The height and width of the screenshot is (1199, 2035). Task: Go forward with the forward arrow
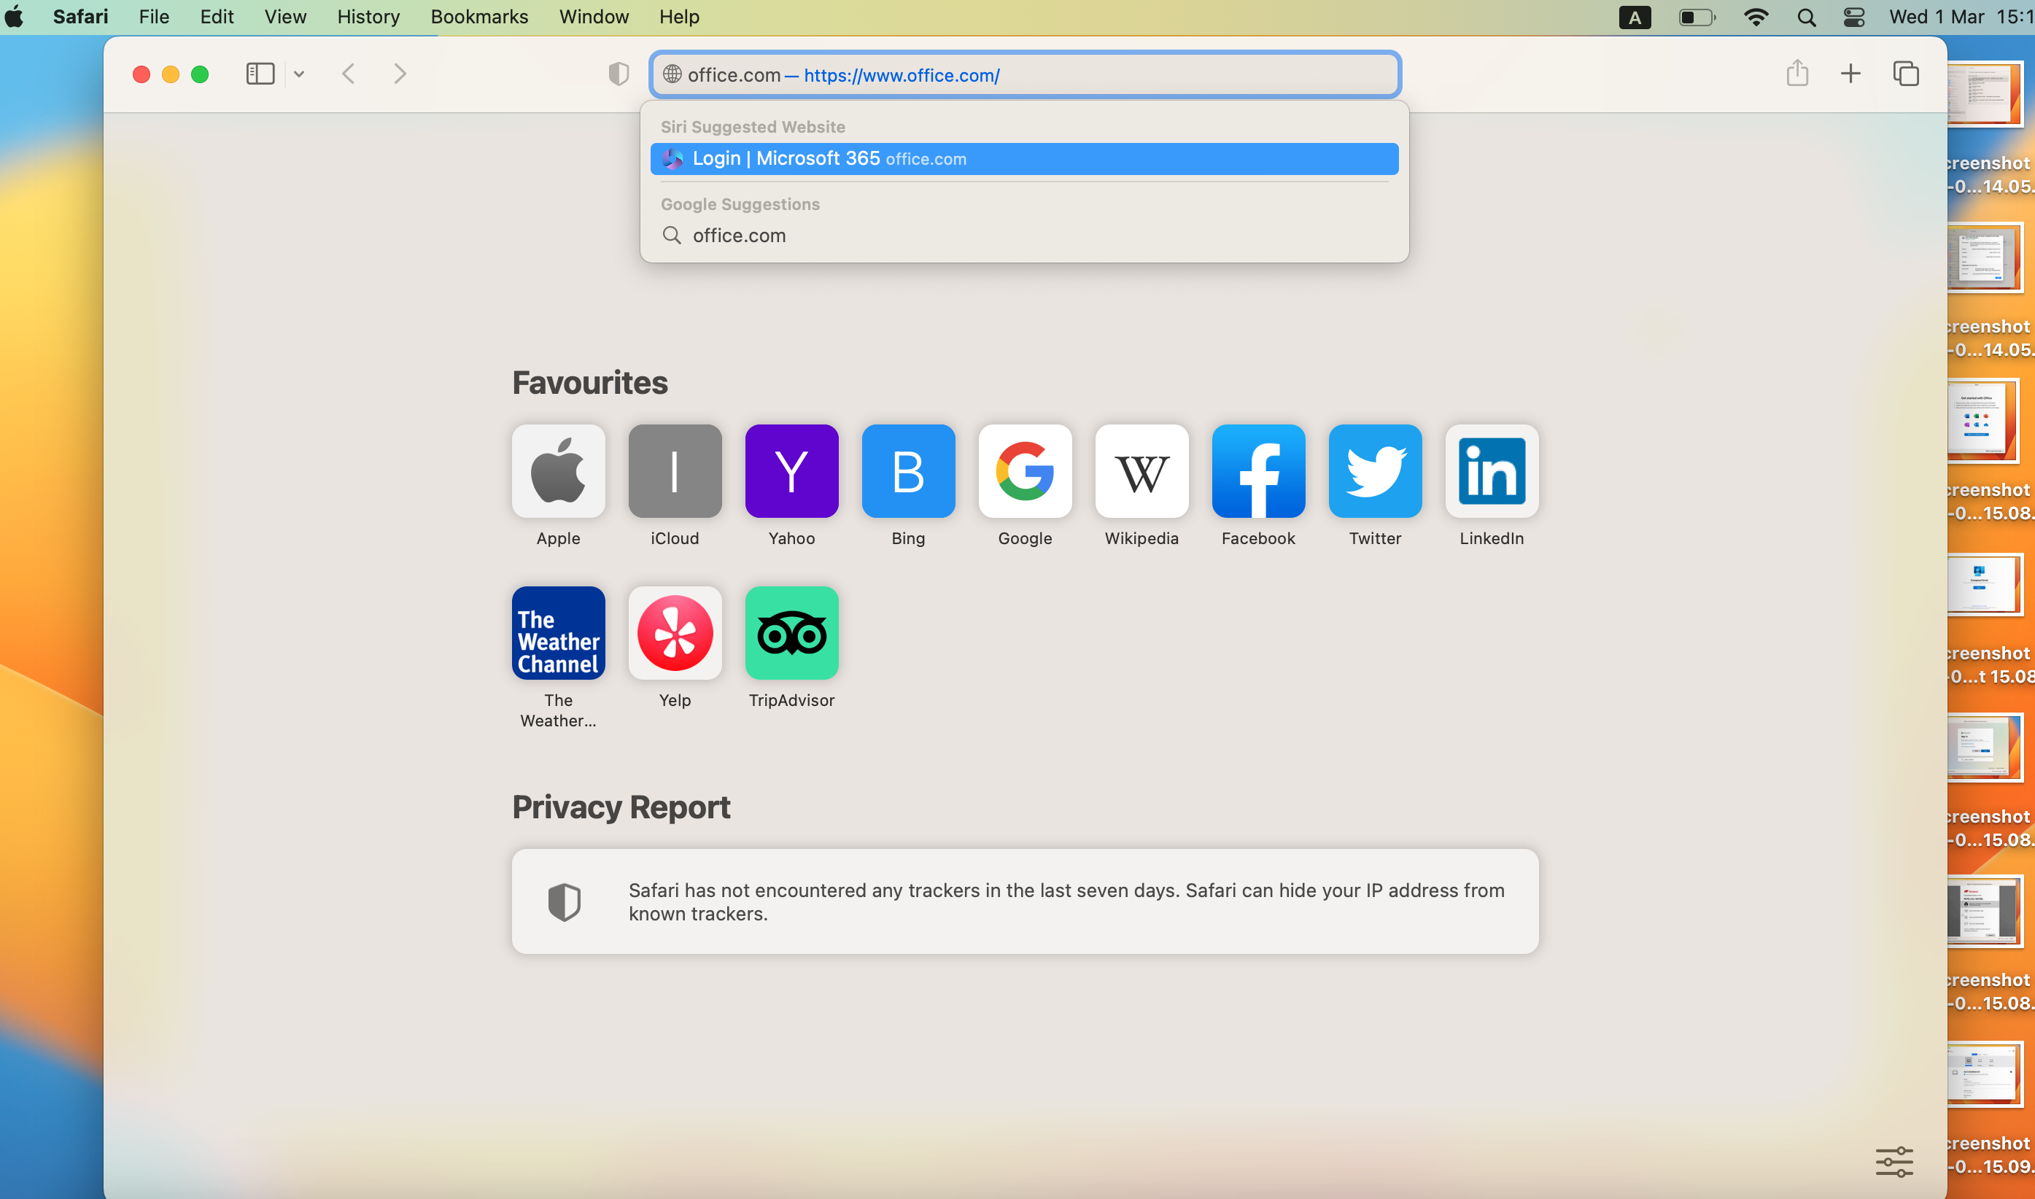400,74
